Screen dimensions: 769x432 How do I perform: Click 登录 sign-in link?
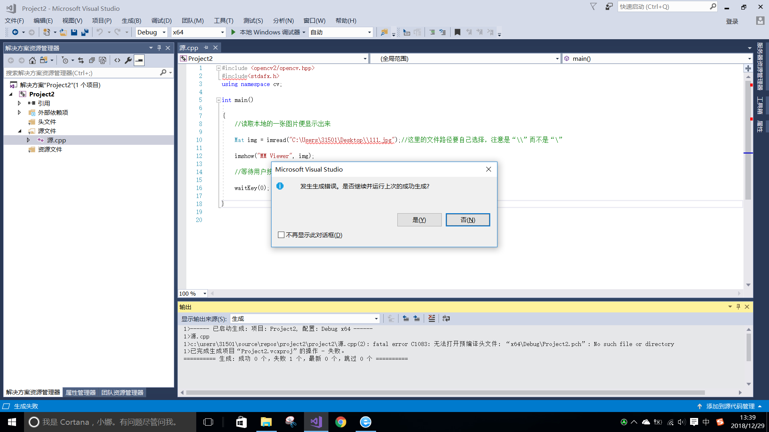(x=732, y=21)
